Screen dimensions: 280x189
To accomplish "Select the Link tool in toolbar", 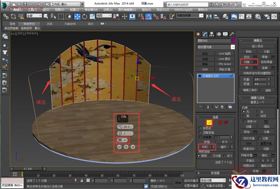I will pyautogui.click(x=6, y=16).
